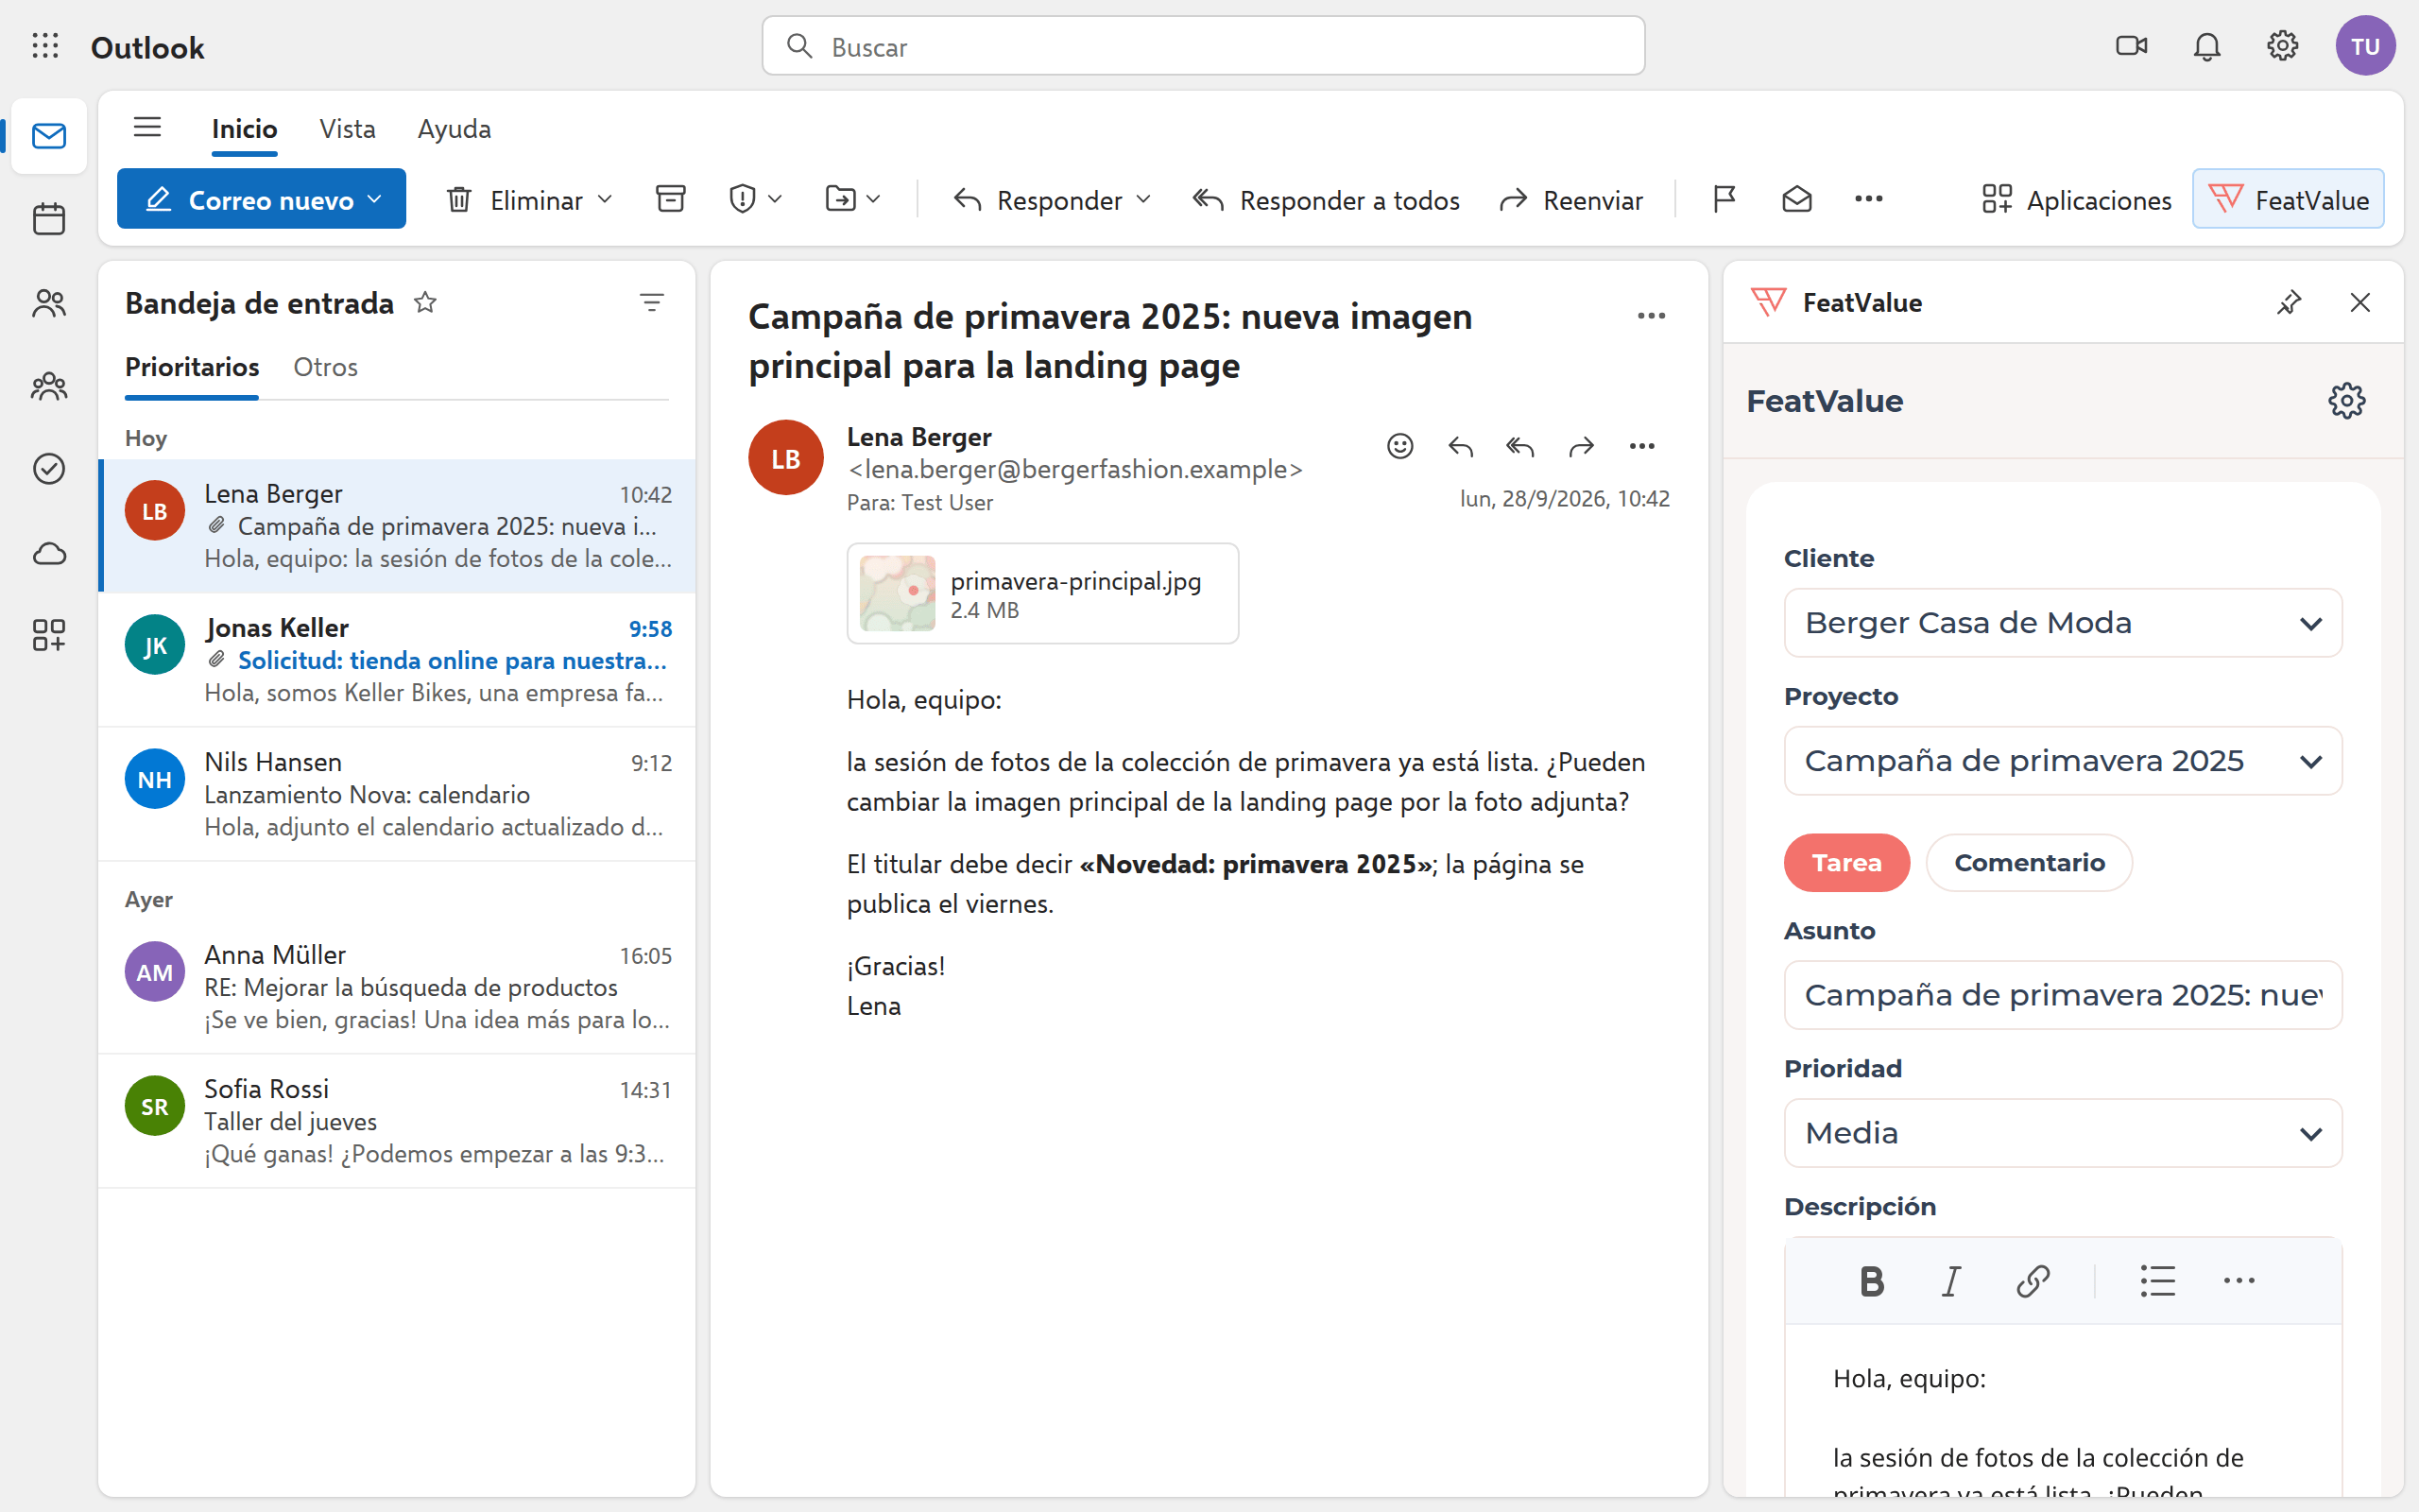Open the Groups icon in left sidebar

[49, 386]
